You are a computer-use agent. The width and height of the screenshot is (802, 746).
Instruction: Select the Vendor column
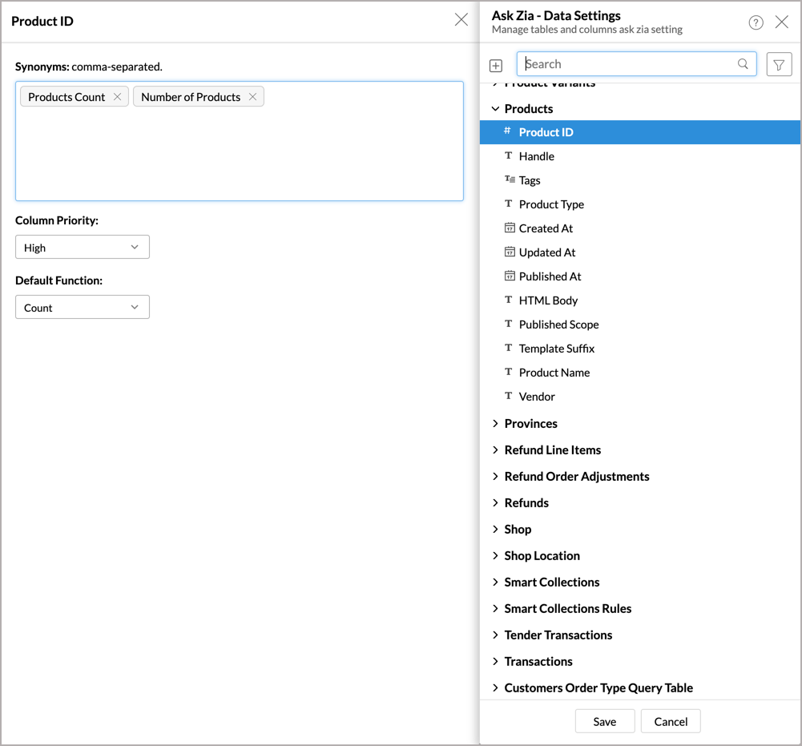click(x=537, y=397)
